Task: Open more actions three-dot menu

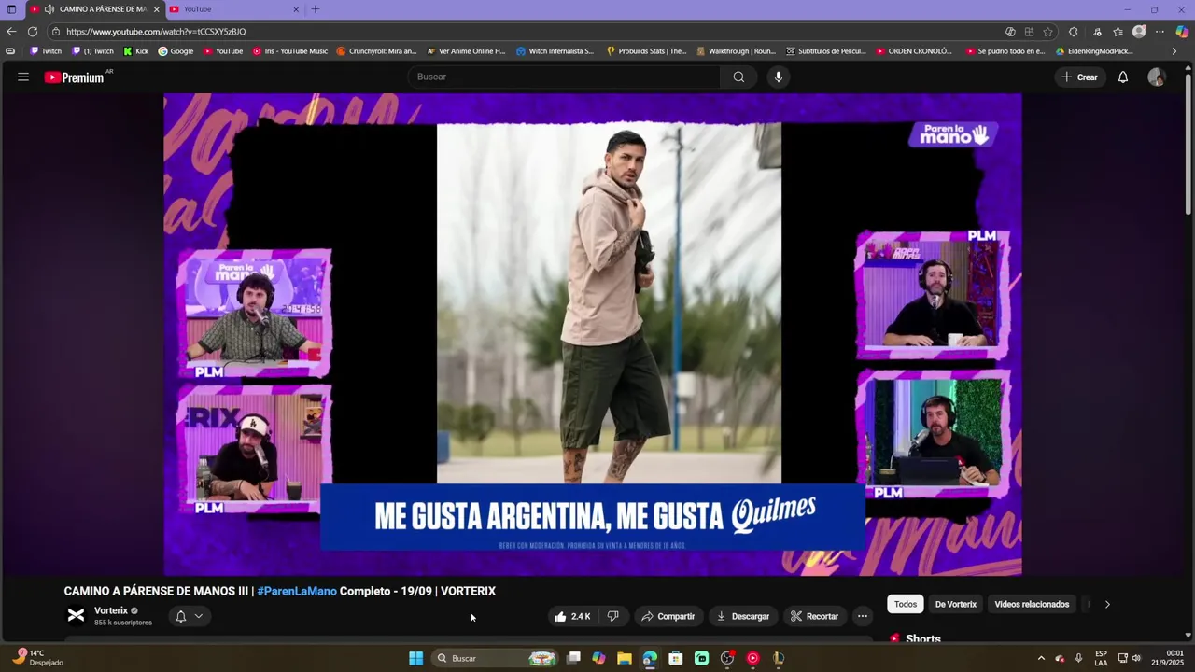Action: click(x=863, y=616)
